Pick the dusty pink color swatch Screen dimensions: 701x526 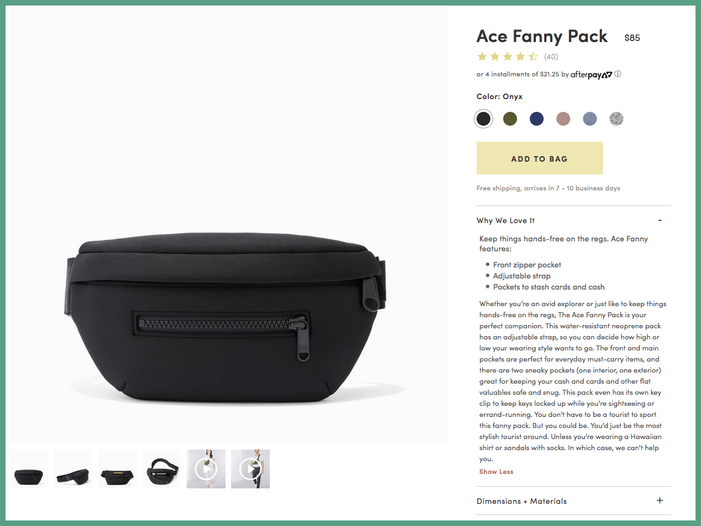563,118
